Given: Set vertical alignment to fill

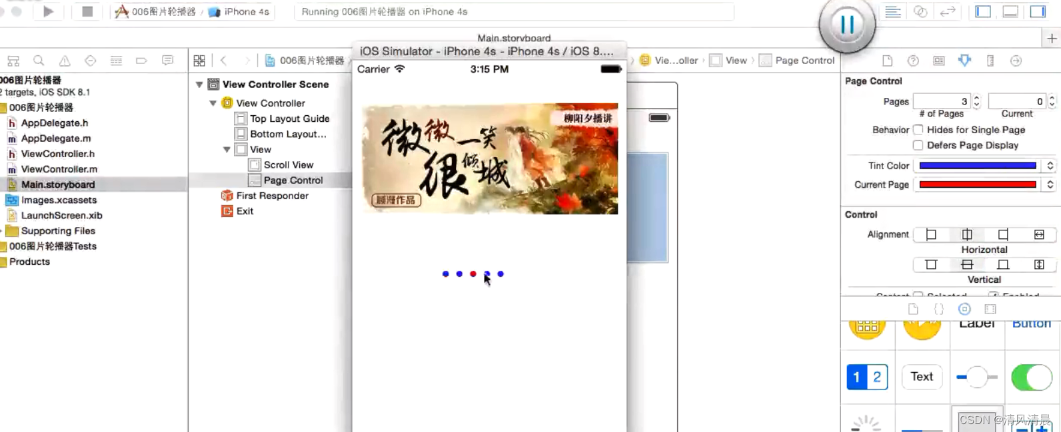Looking at the screenshot, I should point(1039,265).
